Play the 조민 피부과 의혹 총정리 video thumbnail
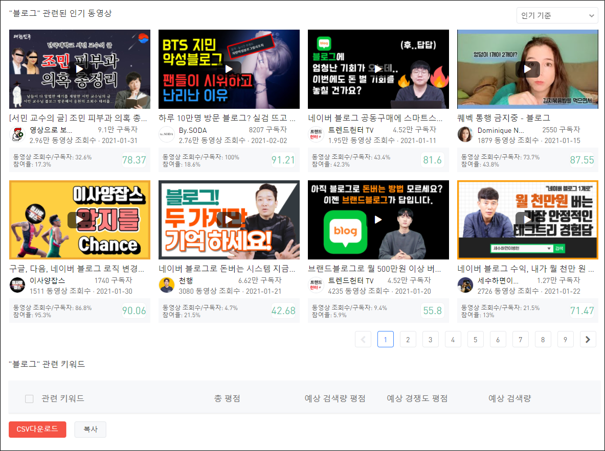This screenshot has width=605, height=451. (79, 69)
